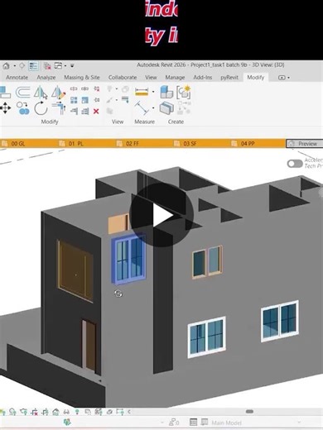Click the Preview view tab

[x=305, y=144]
